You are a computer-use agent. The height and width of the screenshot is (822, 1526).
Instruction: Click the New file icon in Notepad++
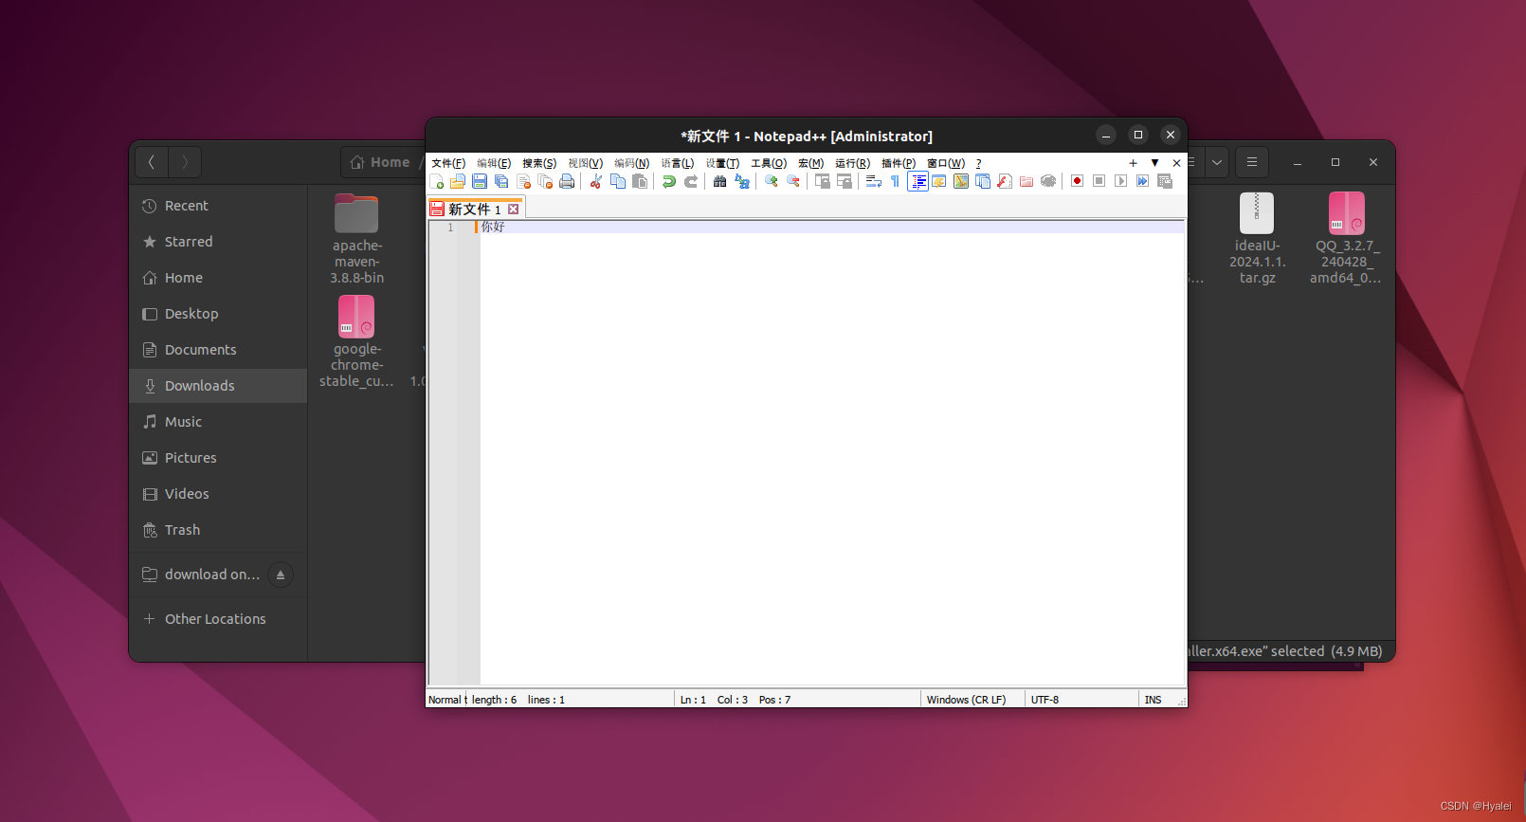pos(437,181)
